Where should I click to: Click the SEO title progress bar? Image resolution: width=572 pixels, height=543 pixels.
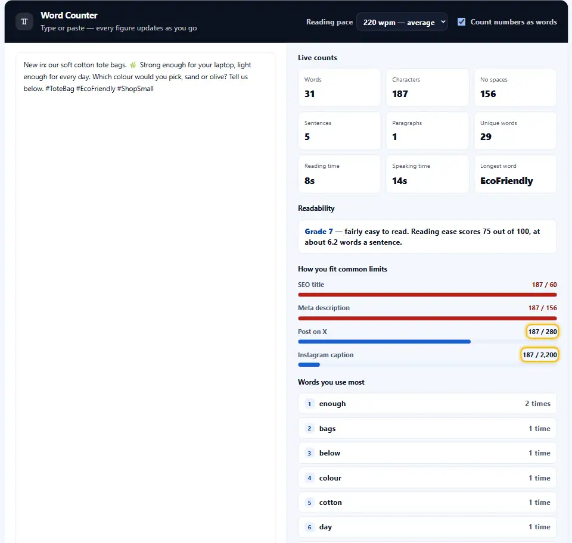427,295
